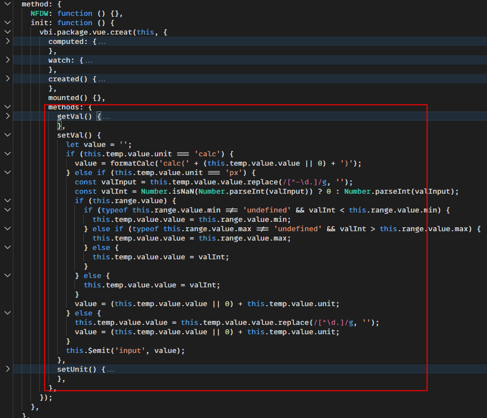Collapse the else if unit === 'px' fold arrow
Image resolution: width=487 pixels, height=418 pixels.
[x=8, y=172]
